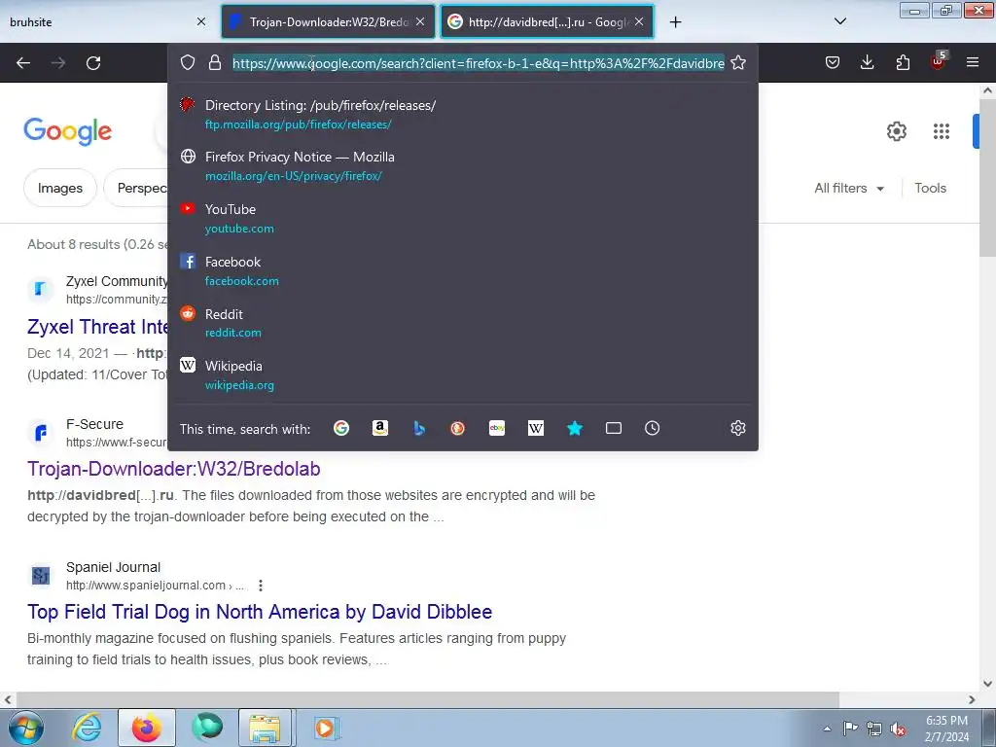Save page to Pocket
This screenshot has width=996, height=747.
[833, 62]
